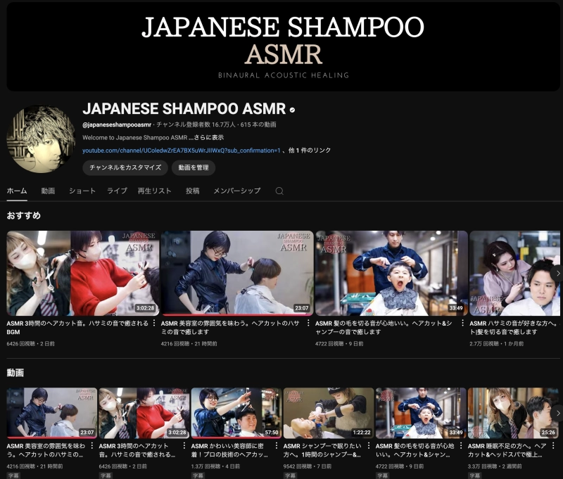Play 57:50 thumbnail in 動画 row
This screenshot has height=479, width=563.
236,413
